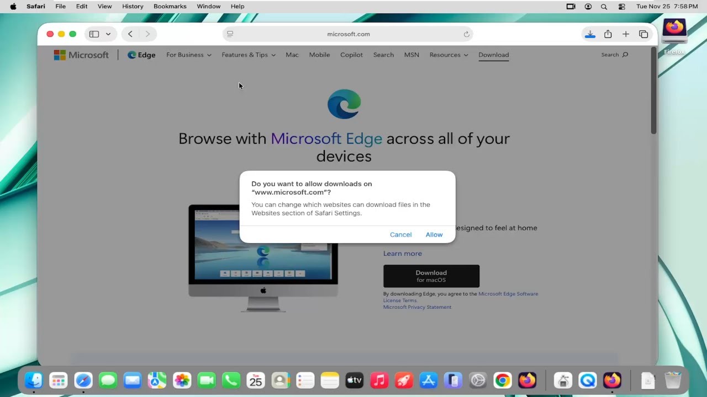This screenshot has width=707, height=397.
Task: Open Spotlight search in menu bar
Action: (x=604, y=7)
